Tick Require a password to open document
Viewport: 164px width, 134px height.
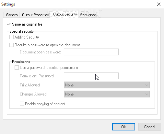pos(11,45)
